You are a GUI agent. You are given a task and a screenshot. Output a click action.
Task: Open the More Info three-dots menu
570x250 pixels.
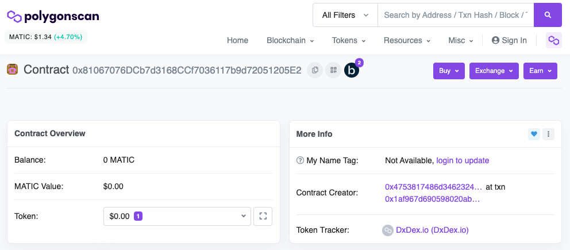click(548, 134)
